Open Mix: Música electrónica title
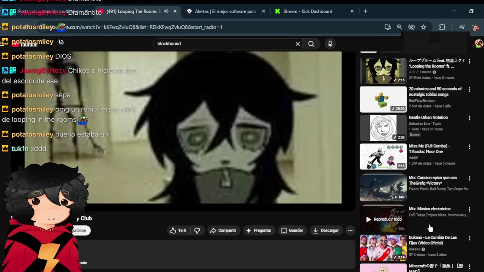Viewport: 484px width, 272px height. click(430, 209)
